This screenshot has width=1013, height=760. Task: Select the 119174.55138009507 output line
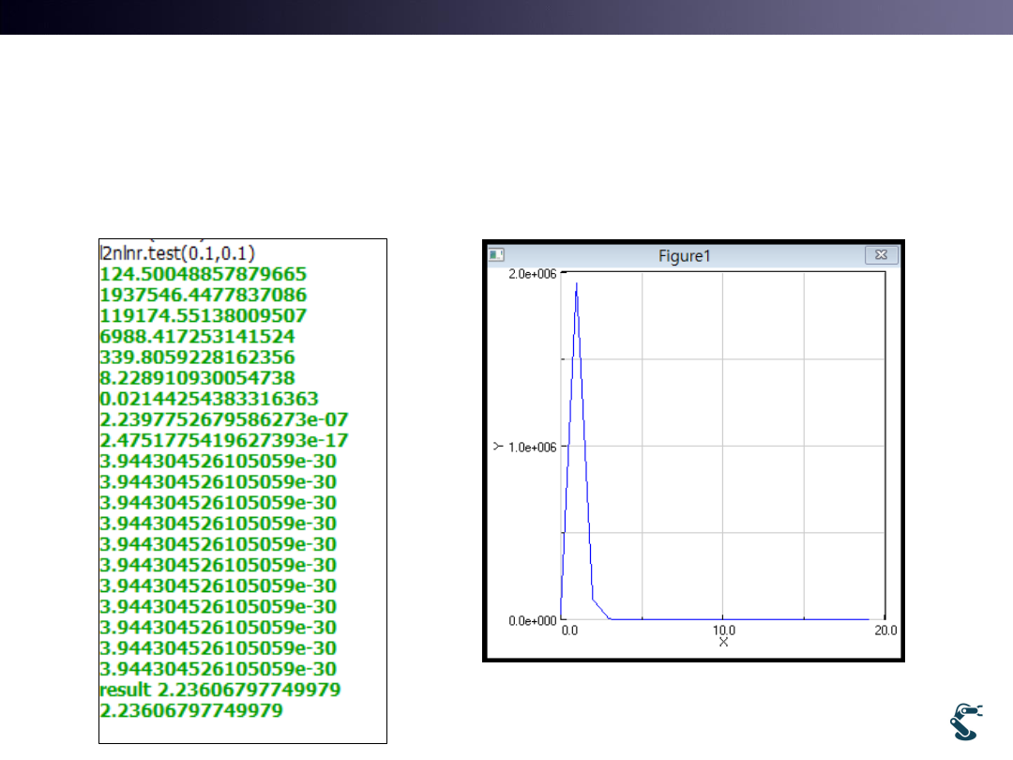203,314
